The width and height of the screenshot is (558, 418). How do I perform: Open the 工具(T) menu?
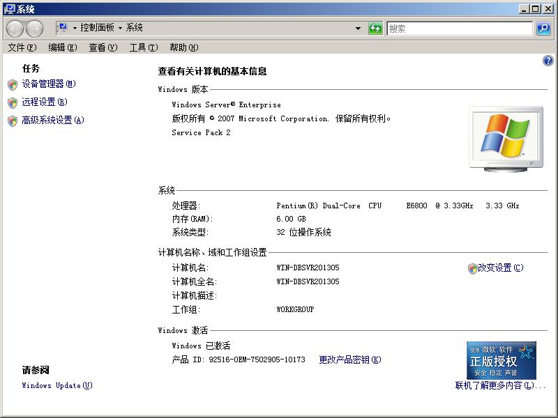click(x=144, y=47)
